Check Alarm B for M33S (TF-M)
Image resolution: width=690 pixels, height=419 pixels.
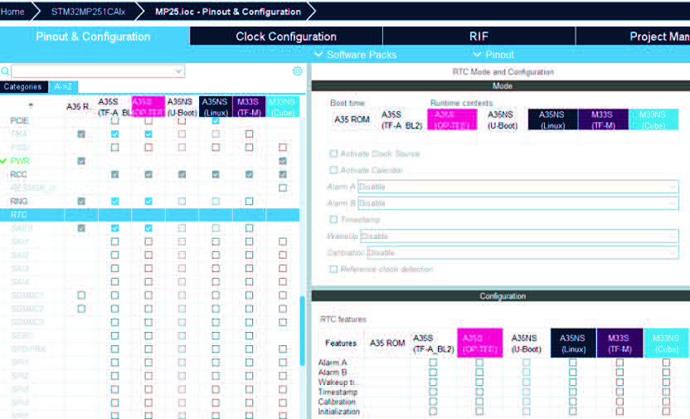click(620, 373)
